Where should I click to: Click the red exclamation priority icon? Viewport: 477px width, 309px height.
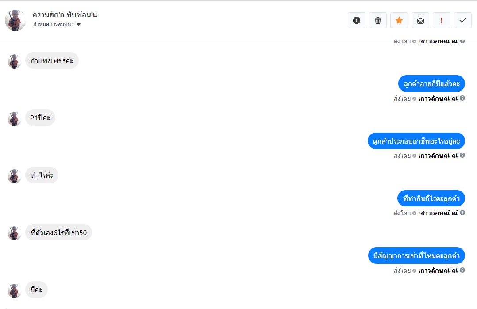point(442,20)
